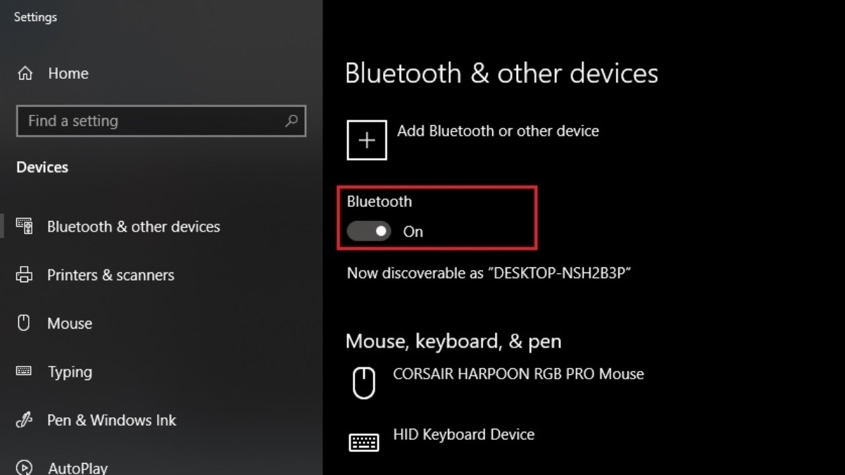845x475 pixels.
Task: Turn off the Bluetooth toggle switch
Action: tap(369, 231)
